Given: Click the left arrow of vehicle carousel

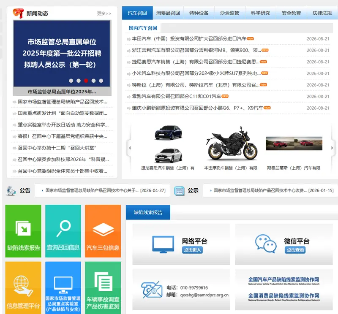Looking at the screenshot, I should [x=130, y=148].
